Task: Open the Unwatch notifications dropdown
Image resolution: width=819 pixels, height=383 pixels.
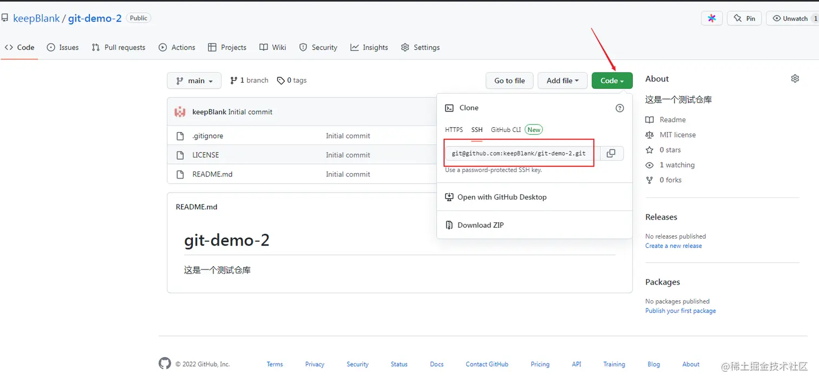Action: coord(794,18)
